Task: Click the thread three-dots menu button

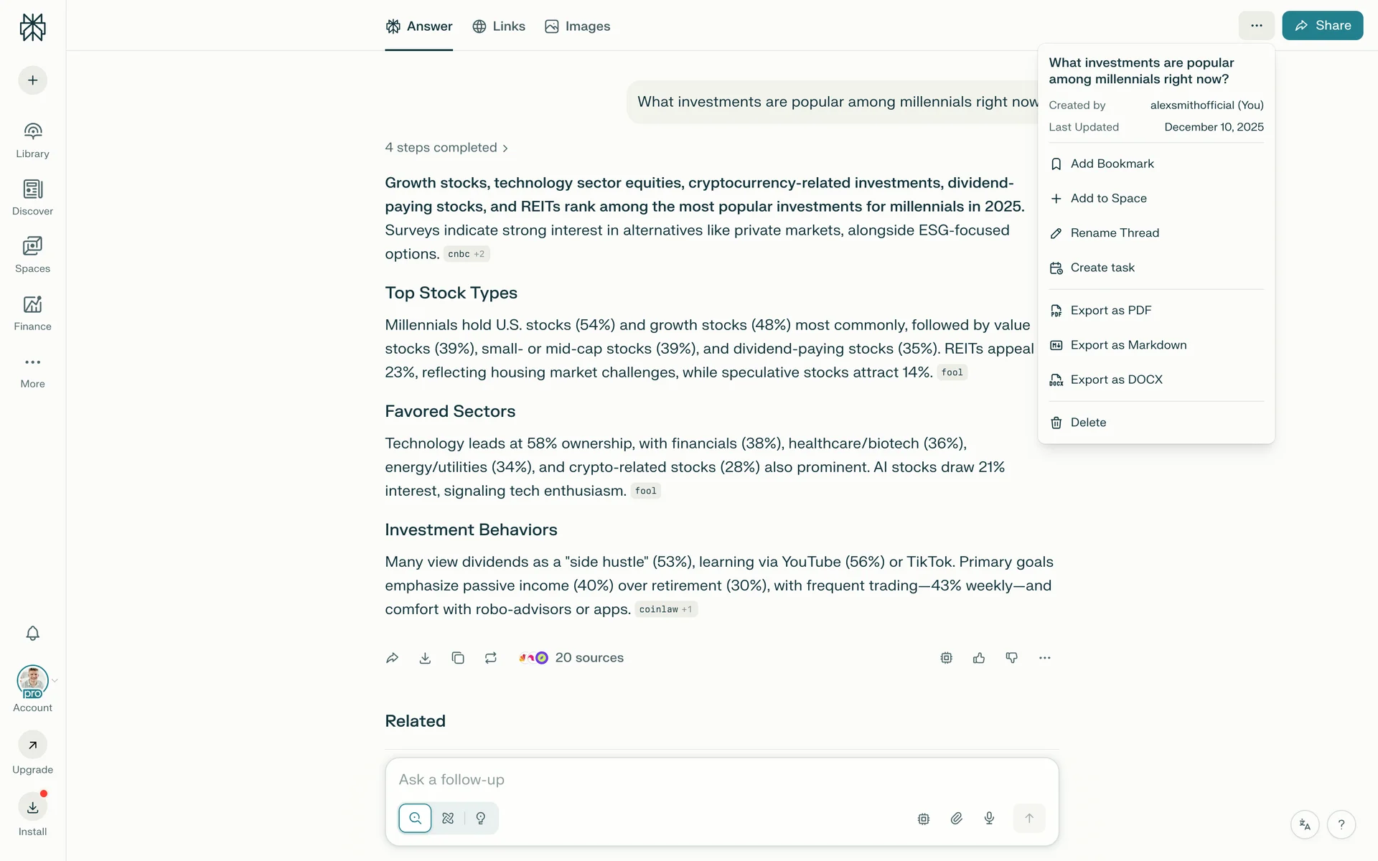Action: (x=1256, y=26)
